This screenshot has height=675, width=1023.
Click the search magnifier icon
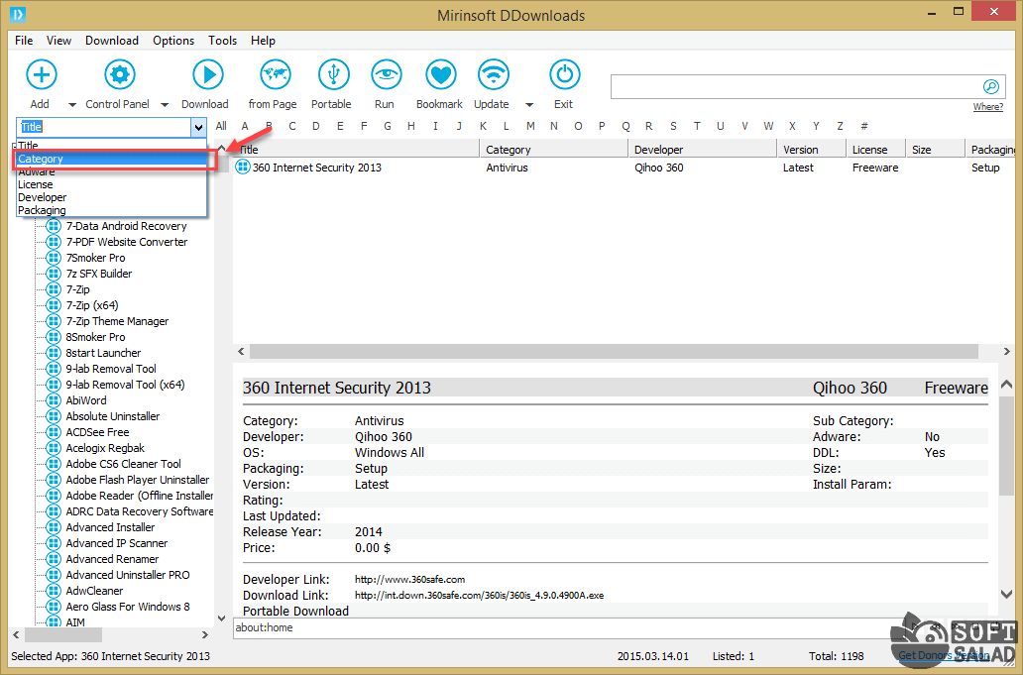pyautogui.click(x=989, y=86)
